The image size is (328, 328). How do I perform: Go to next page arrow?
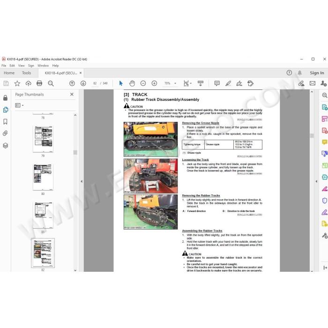point(83,83)
